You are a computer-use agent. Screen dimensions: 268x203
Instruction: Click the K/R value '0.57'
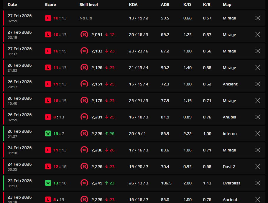[207, 18]
